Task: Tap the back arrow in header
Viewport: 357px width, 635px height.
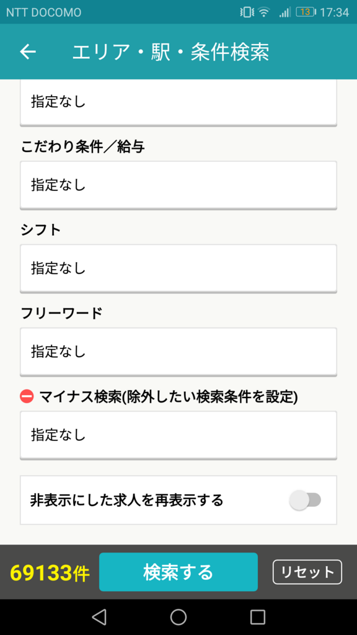Action: point(28,51)
